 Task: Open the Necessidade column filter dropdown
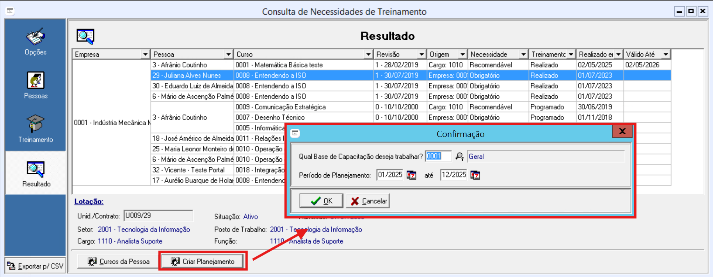pos(523,54)
